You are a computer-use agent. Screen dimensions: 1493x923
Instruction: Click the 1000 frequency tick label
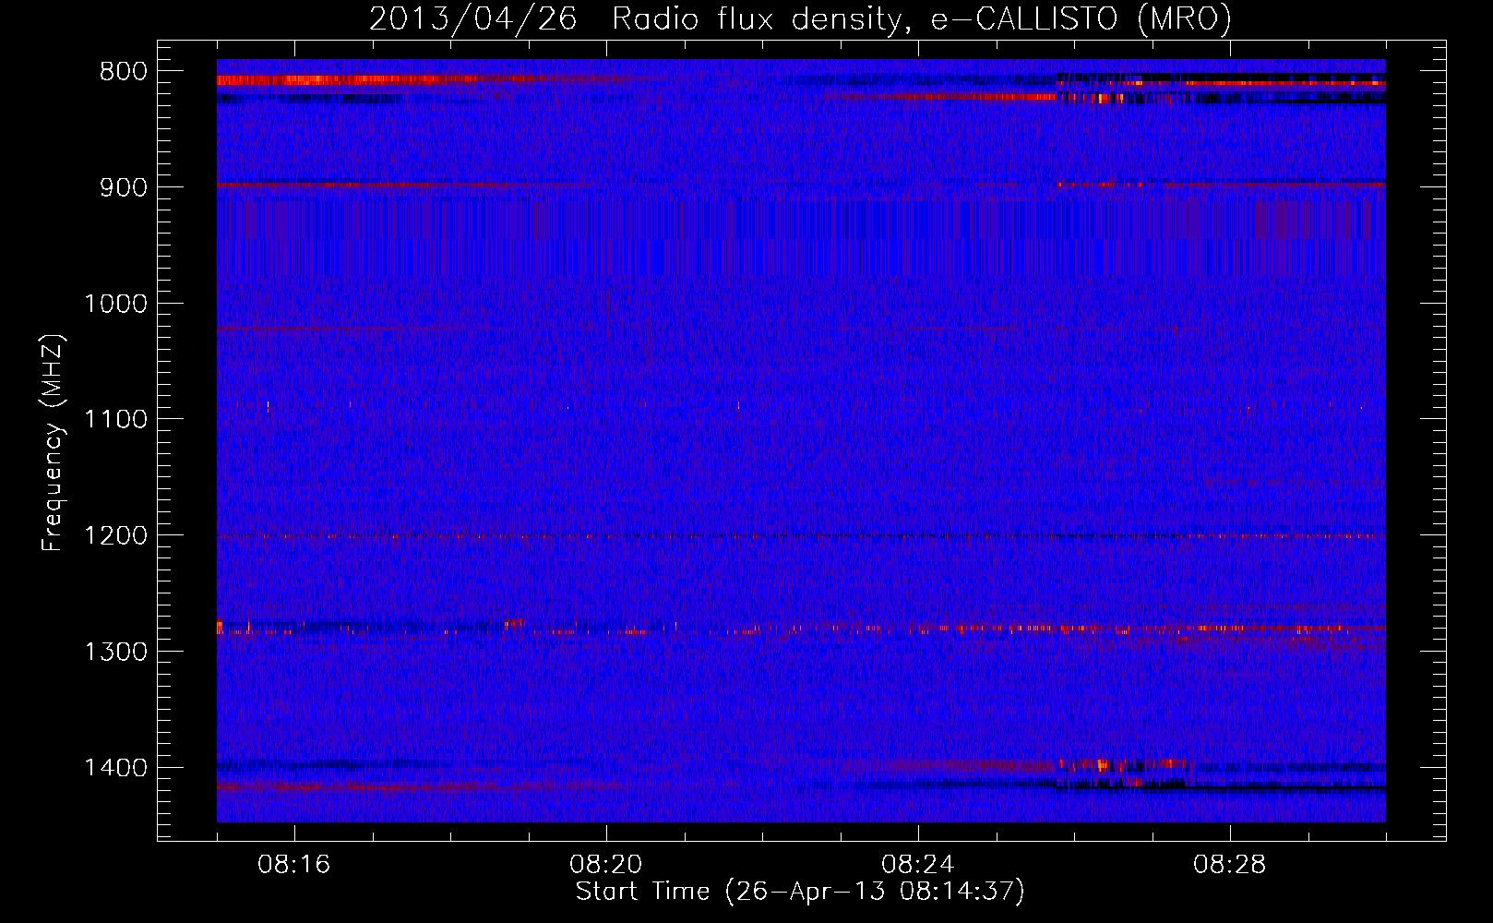point(115,304)
